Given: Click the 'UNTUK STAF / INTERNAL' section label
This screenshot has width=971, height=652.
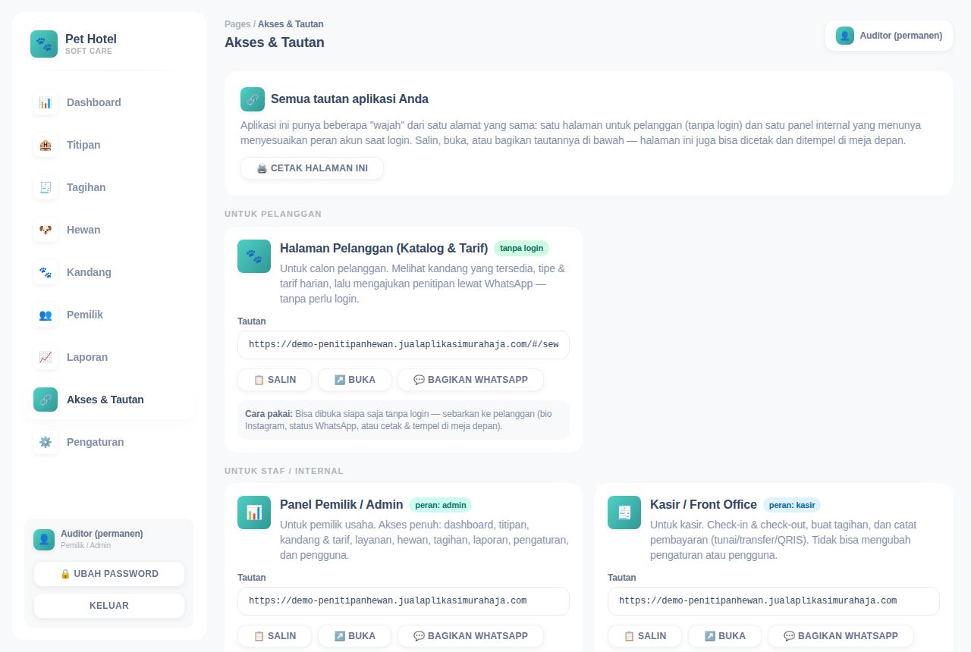Looking at the screenshot, I should pyautogui.click(x=284, y=471).
